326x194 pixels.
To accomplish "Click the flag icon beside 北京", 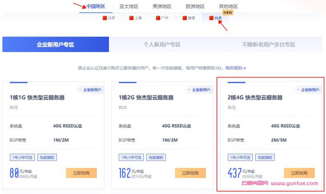I will coord(105,18).
